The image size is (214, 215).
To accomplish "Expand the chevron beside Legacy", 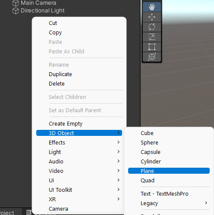I will (206, 203).
